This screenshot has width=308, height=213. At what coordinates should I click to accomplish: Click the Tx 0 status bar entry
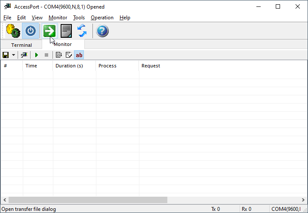point(216,209)
